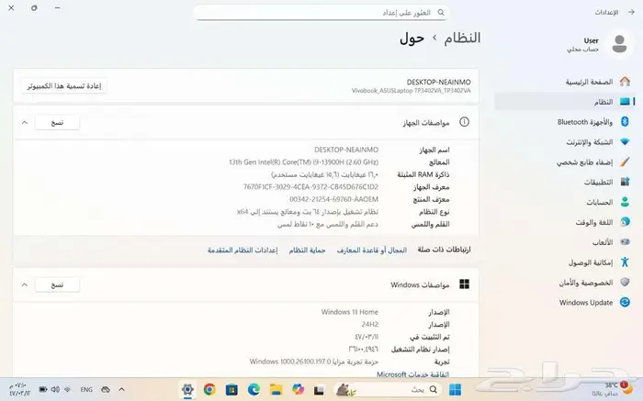Open the User local account profile
This screenshot has height=401, width=643.
click(599, 44)
